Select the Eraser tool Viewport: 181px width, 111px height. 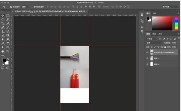point(3,35)
